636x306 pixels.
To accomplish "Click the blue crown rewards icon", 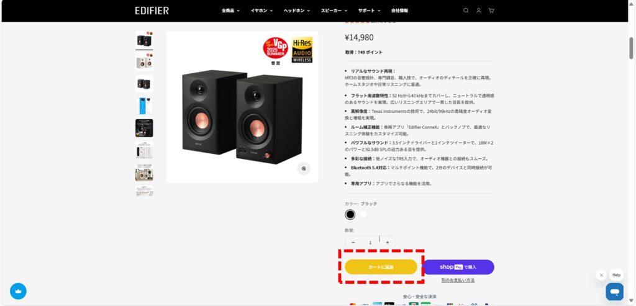I will [18, 291].
